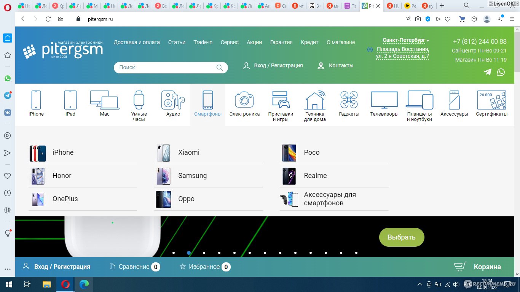
Task: Click the Telegram icon in site header
Action: 488,72
